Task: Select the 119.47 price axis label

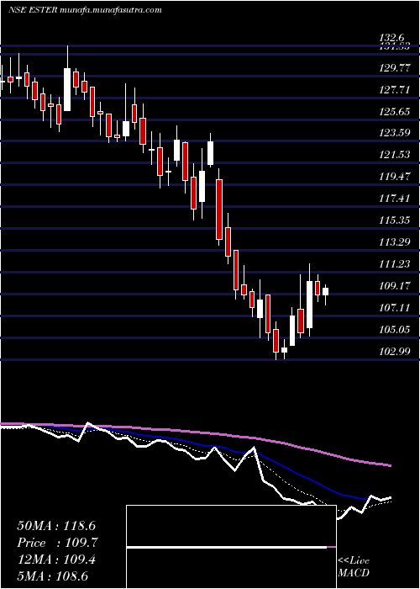Action: pos(396,177)
